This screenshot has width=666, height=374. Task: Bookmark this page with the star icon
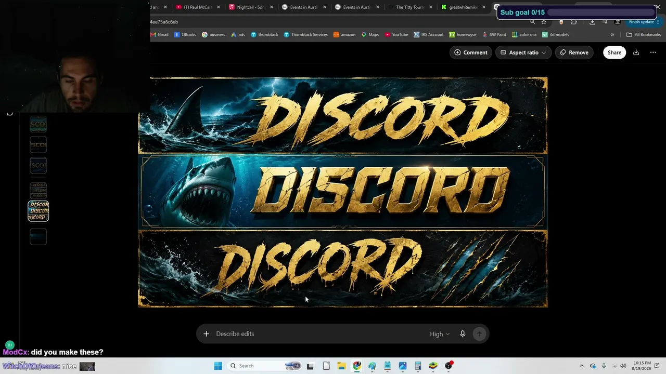pyautogui.click(x=544, y=22)
